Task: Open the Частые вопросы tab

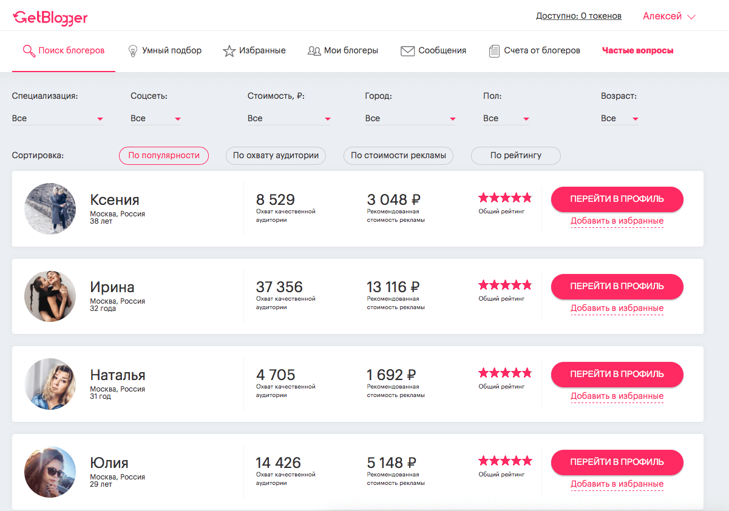Action: 637,51
